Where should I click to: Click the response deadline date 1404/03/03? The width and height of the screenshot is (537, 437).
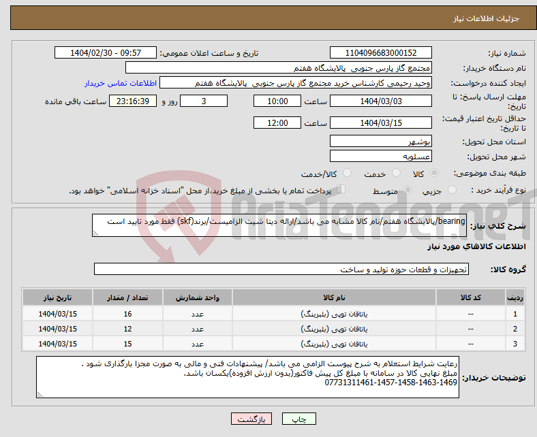point(380,101)
